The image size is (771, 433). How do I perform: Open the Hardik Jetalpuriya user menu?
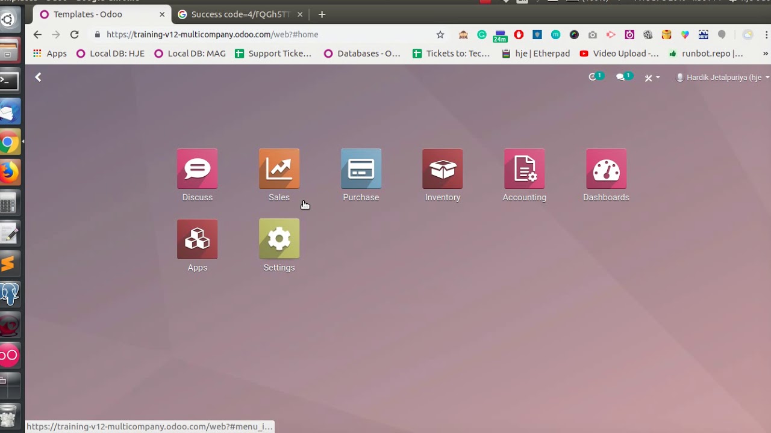tap(723, 78)
